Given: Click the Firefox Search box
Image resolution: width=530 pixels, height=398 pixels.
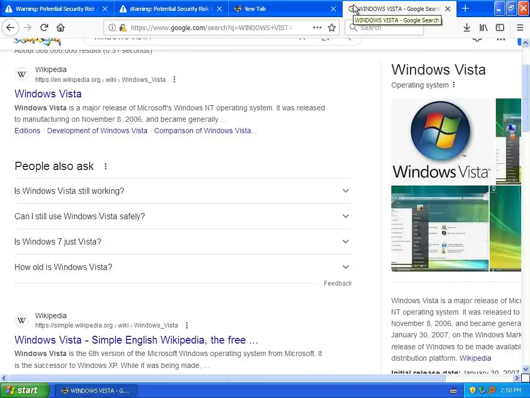Looking at the screenshot, I should pos(385,28).
